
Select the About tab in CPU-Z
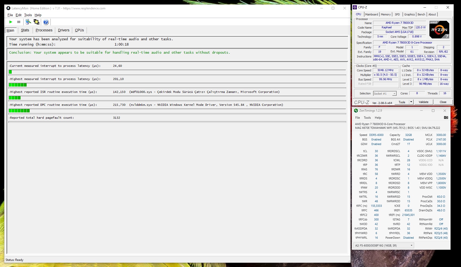point(432,14)
